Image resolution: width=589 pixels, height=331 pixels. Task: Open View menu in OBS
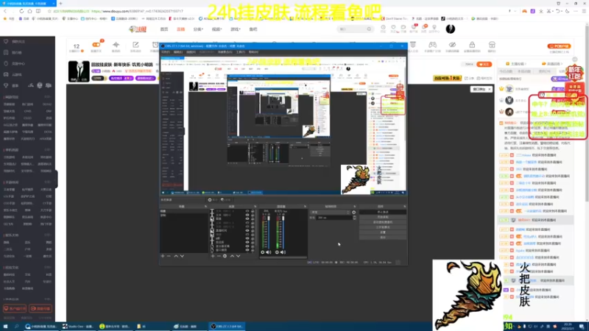[x=191, y=52]
